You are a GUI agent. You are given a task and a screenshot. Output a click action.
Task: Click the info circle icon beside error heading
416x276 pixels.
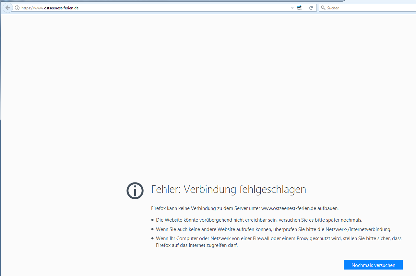[135, 191]
